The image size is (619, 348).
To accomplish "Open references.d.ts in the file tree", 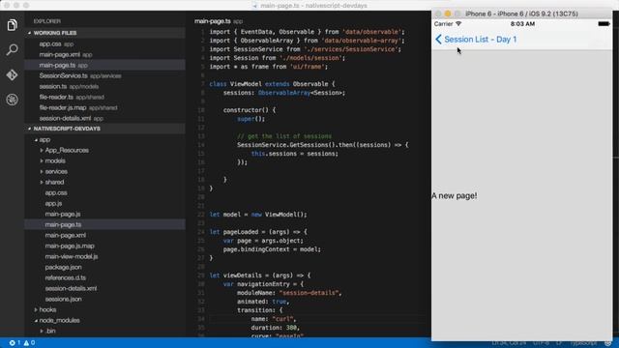I will click(x=105, y=277).
